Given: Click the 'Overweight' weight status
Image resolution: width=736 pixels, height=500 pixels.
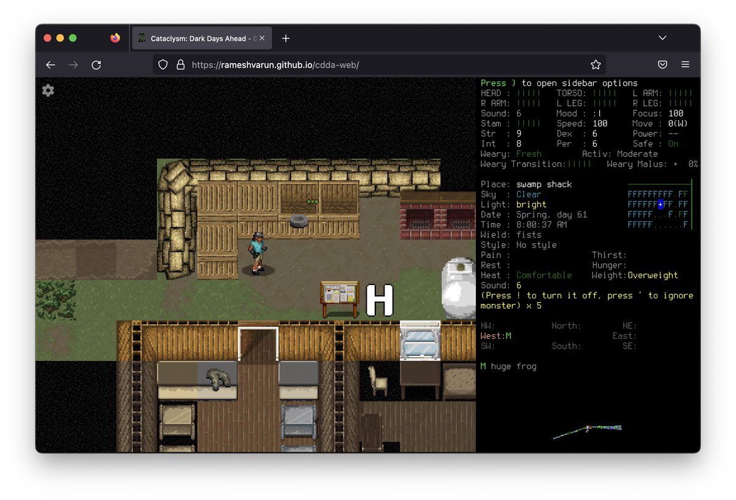Looking at the screenshot, I should tap(653, 275).
